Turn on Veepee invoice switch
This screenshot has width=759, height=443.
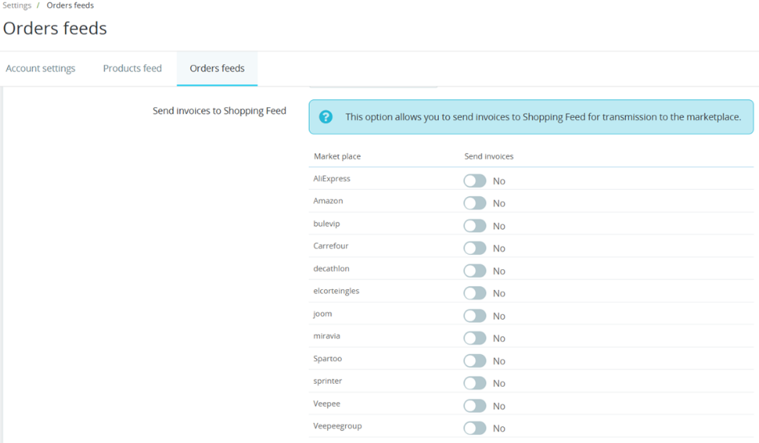[x=474, y=406]
